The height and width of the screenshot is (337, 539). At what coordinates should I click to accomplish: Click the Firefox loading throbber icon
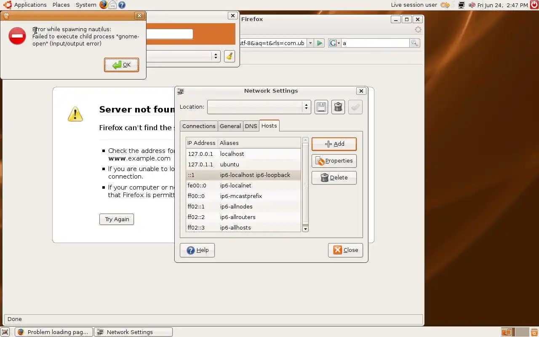click(418, 29)
